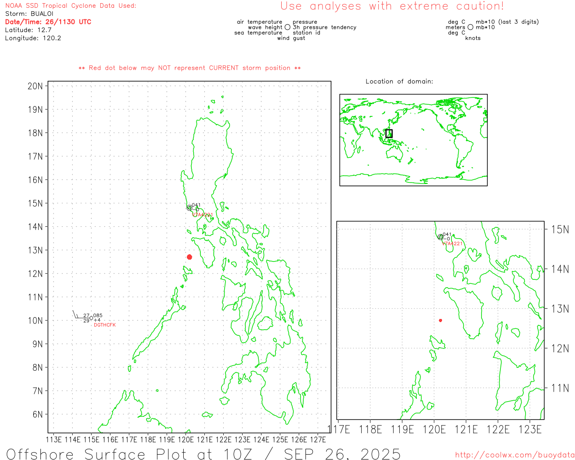Screen dimensions: 575x460
Task: Click the zoomed inset map panel
Action: click(440, 320)
